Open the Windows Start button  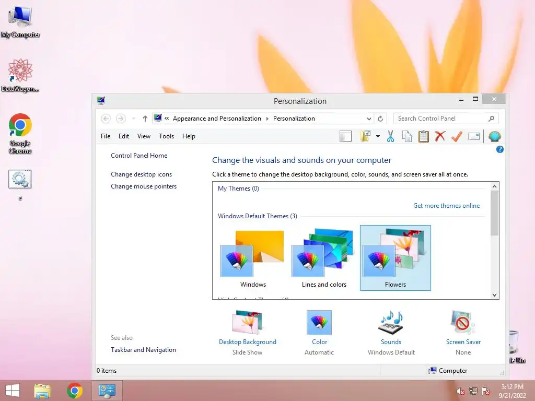pyautogui.click(x=13, y=391)
